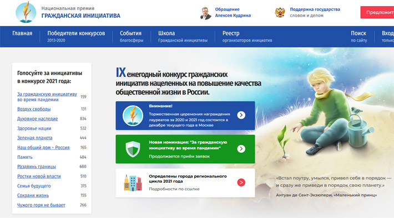
Task: Click the red Предложить button
Action: pos(377,12)
